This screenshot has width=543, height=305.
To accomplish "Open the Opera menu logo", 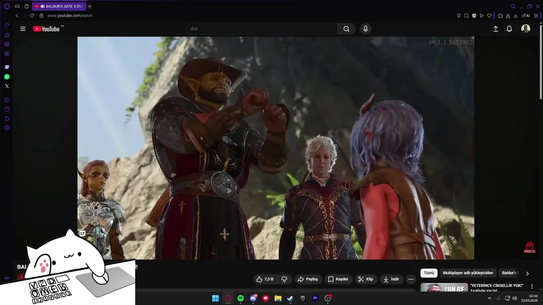I will [7, 6].
